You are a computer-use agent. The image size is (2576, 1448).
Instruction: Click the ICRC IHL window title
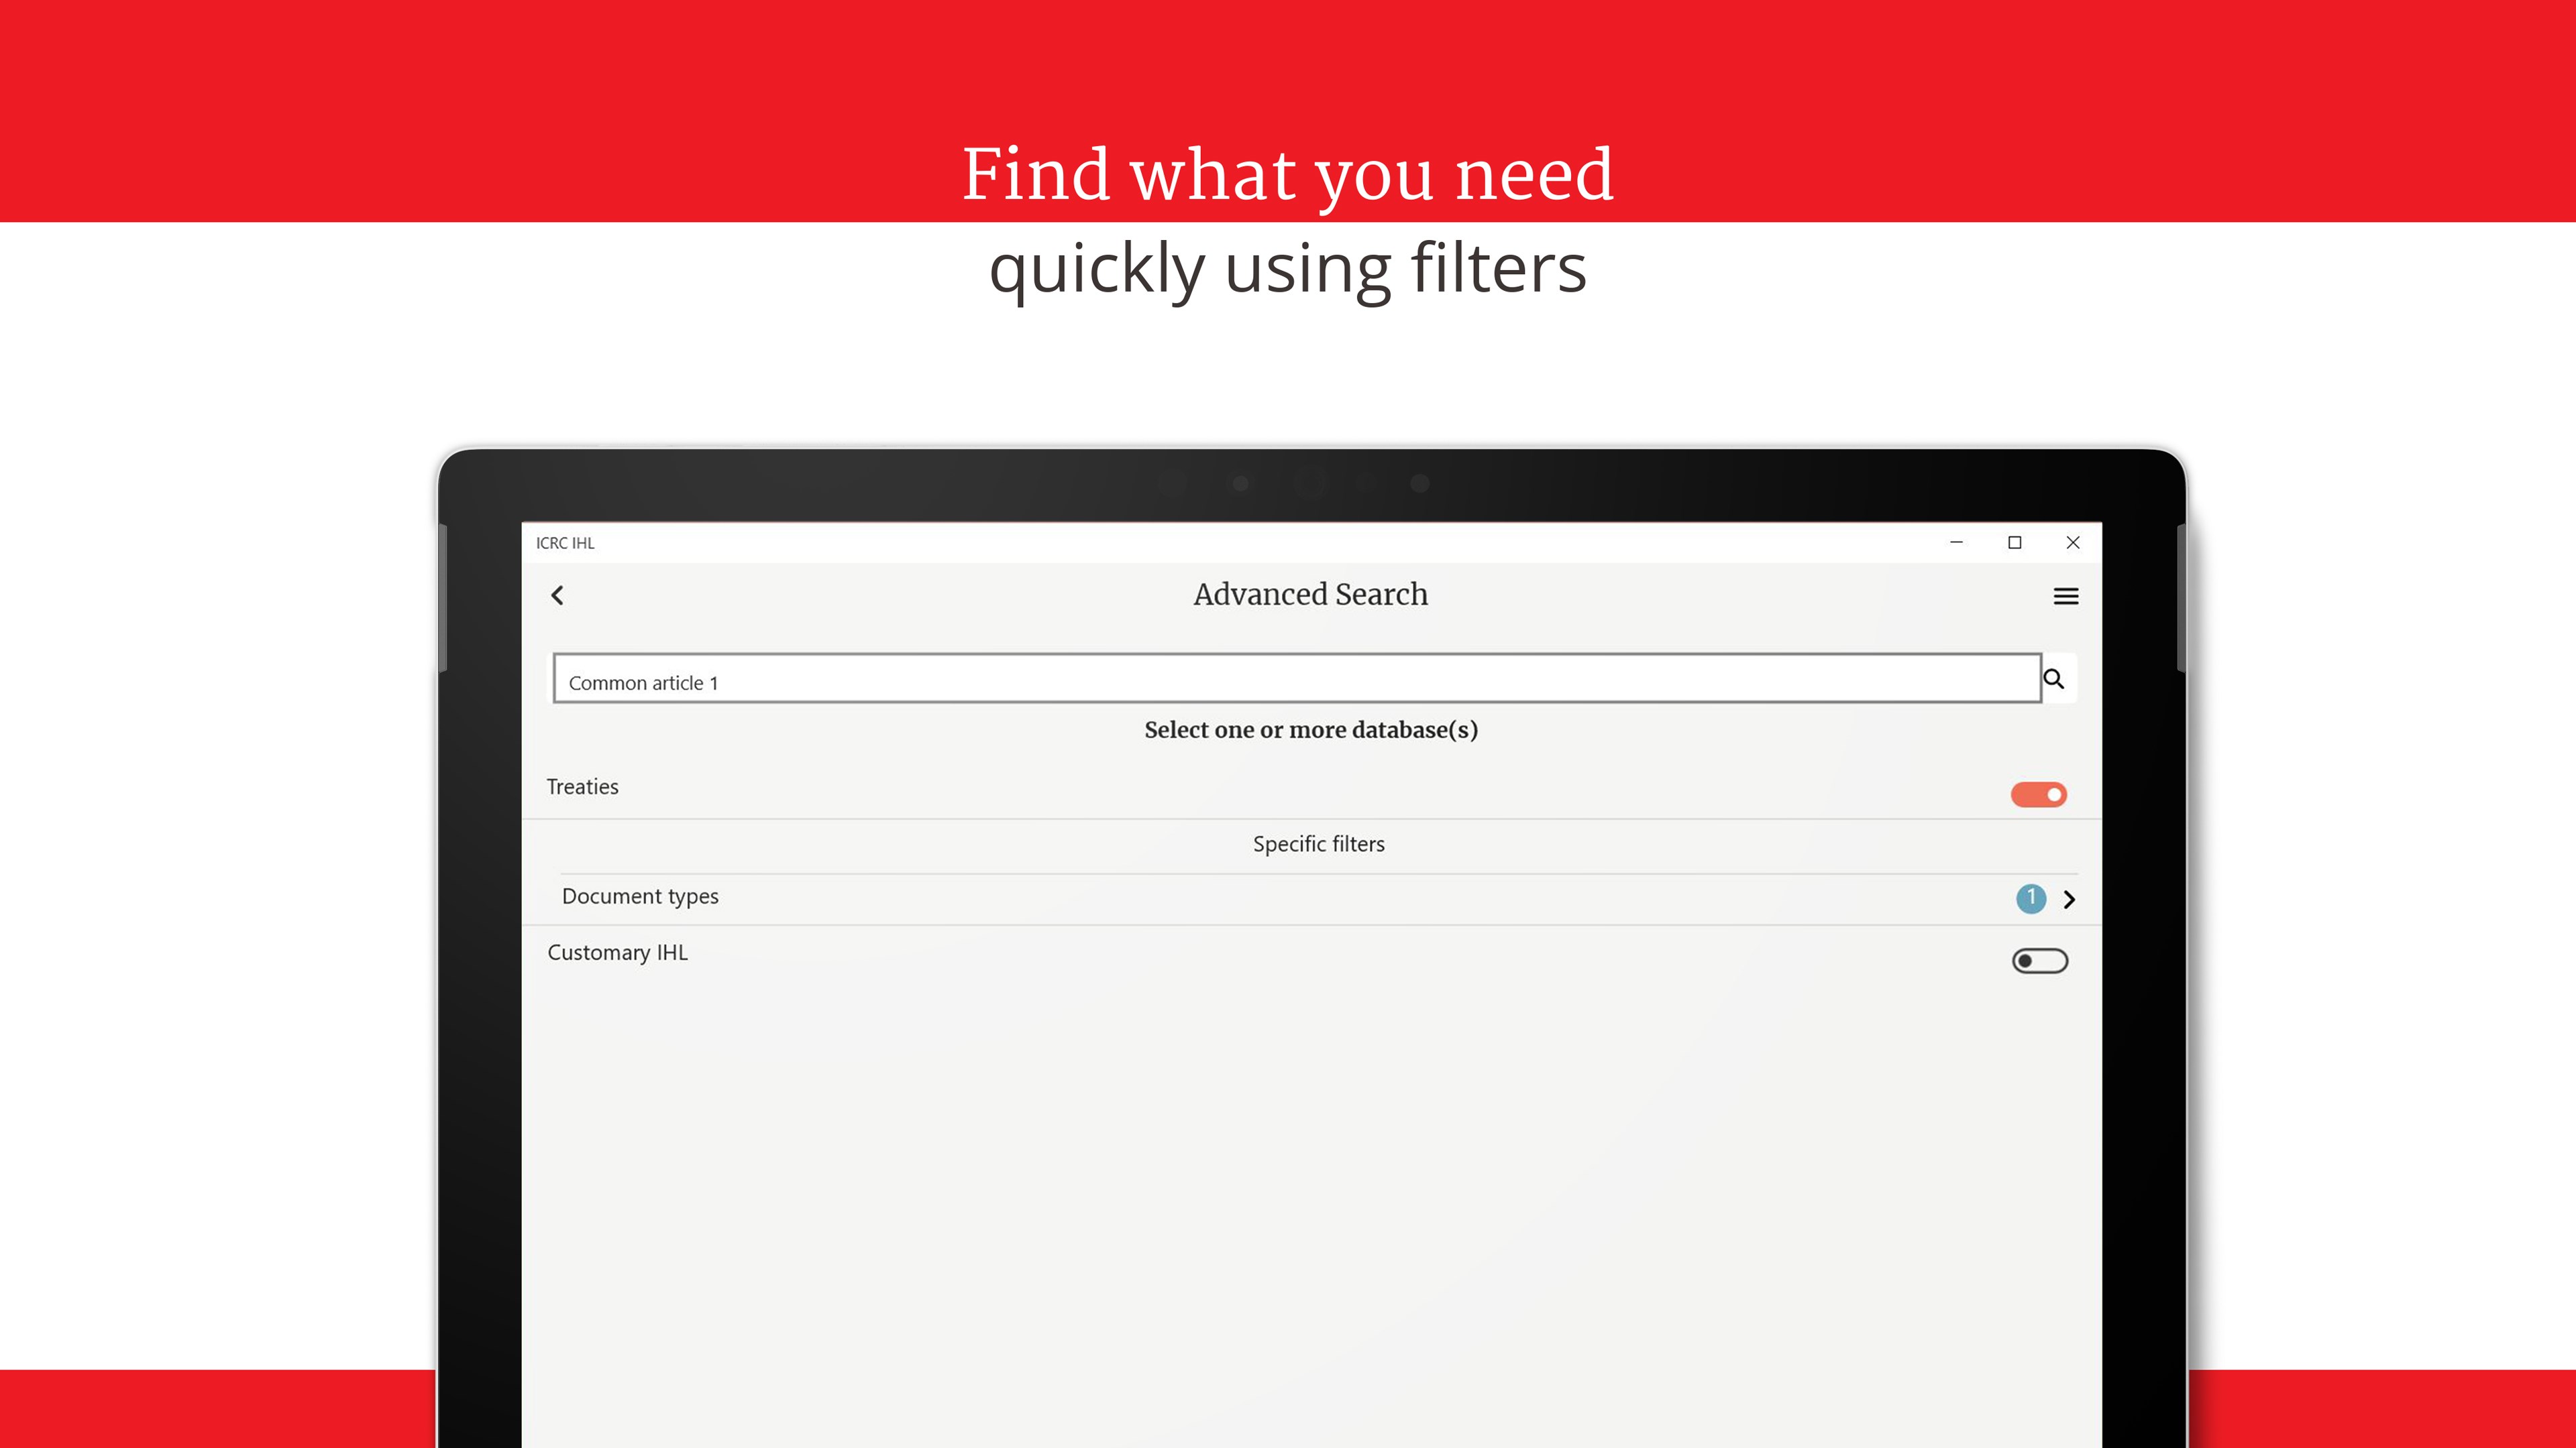coord(565,544)
